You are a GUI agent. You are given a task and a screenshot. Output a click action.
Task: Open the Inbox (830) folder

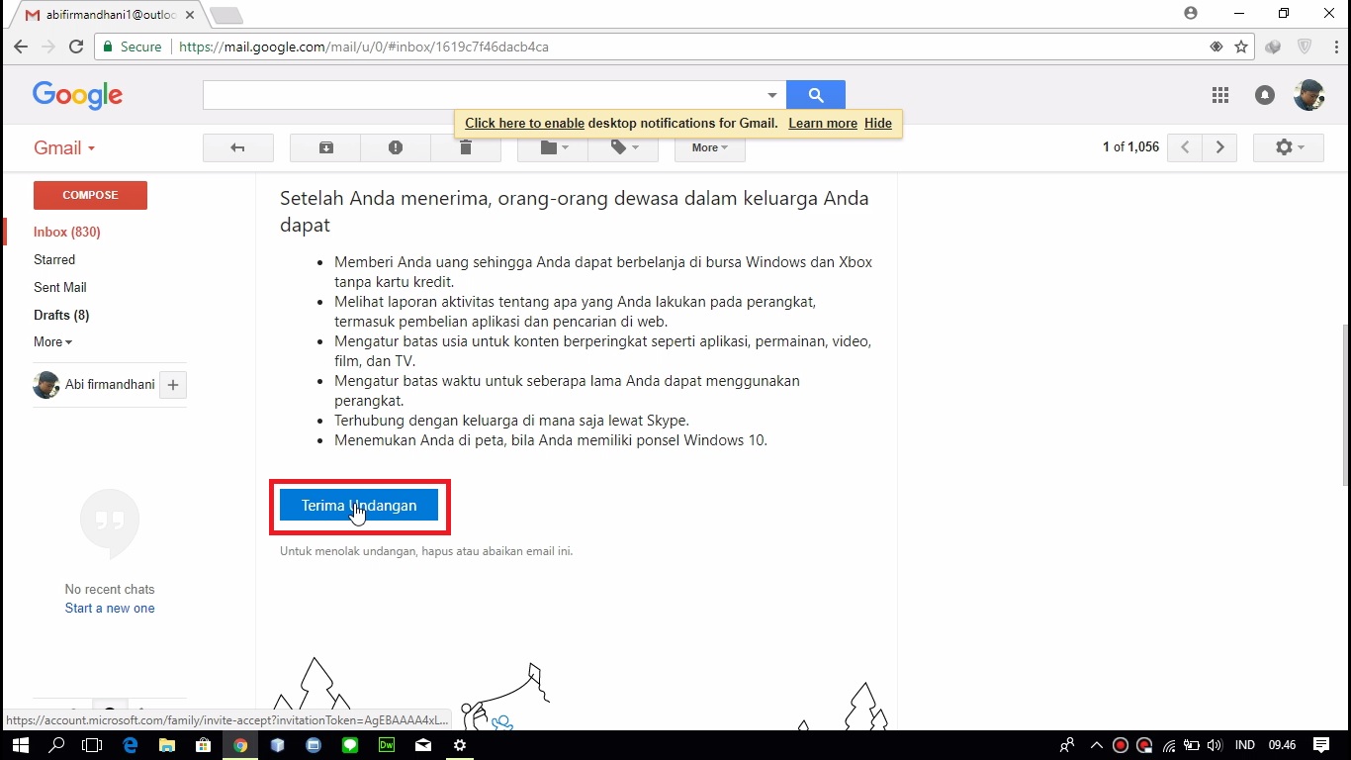(x=67, y=232)
